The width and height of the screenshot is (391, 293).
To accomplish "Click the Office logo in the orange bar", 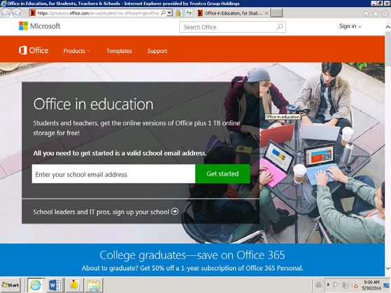I will pos(34,50).
